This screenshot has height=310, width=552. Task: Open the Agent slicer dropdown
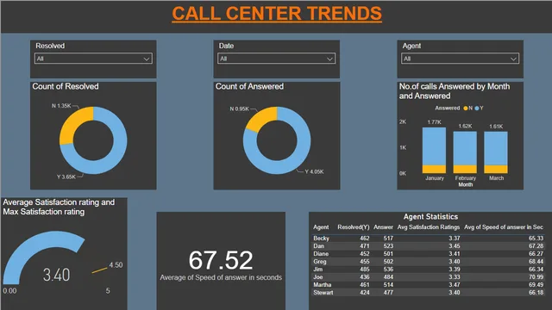coord(460,59)
